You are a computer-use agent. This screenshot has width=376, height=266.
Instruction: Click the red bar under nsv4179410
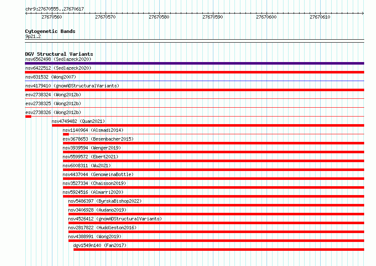[194, 90]
